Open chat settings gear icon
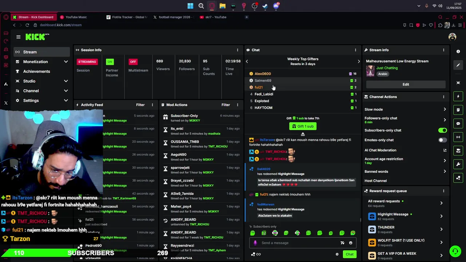 pos(337,254)
